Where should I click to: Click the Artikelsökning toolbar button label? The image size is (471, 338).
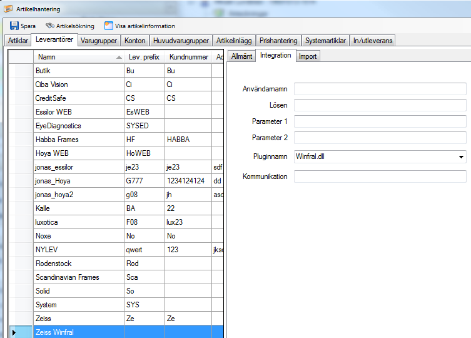tap(75, 26)
